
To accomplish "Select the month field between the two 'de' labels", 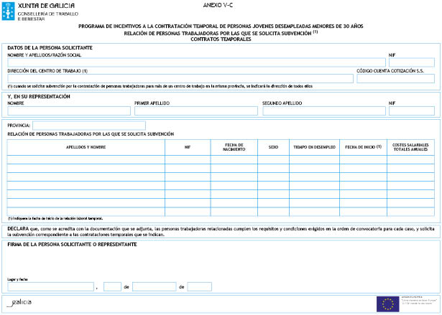I will click(x=154, y=286).
